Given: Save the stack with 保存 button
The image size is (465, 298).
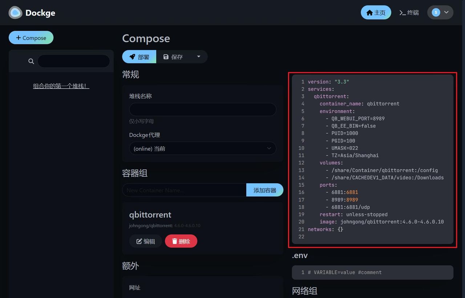Looking at the screenshot, I should [173, 57].
